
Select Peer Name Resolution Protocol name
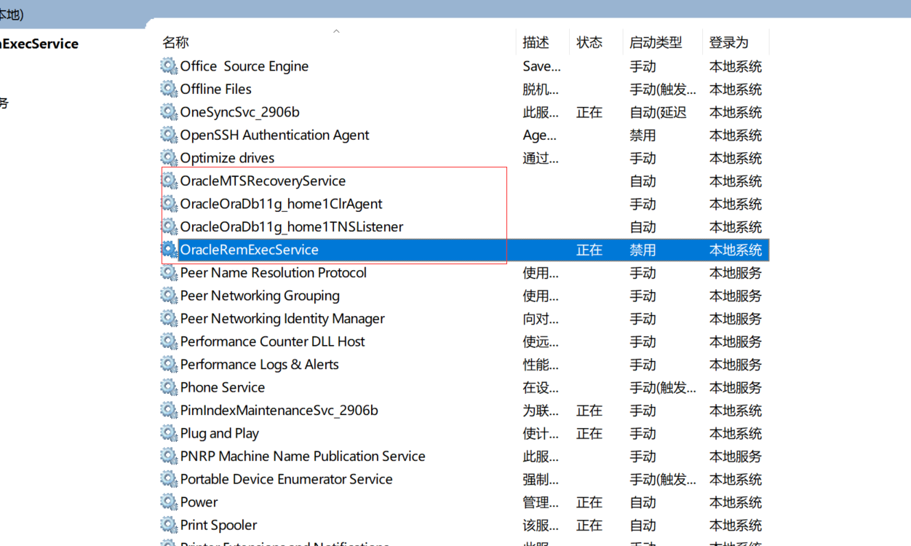pyautogui.click(x=274, y=273)
